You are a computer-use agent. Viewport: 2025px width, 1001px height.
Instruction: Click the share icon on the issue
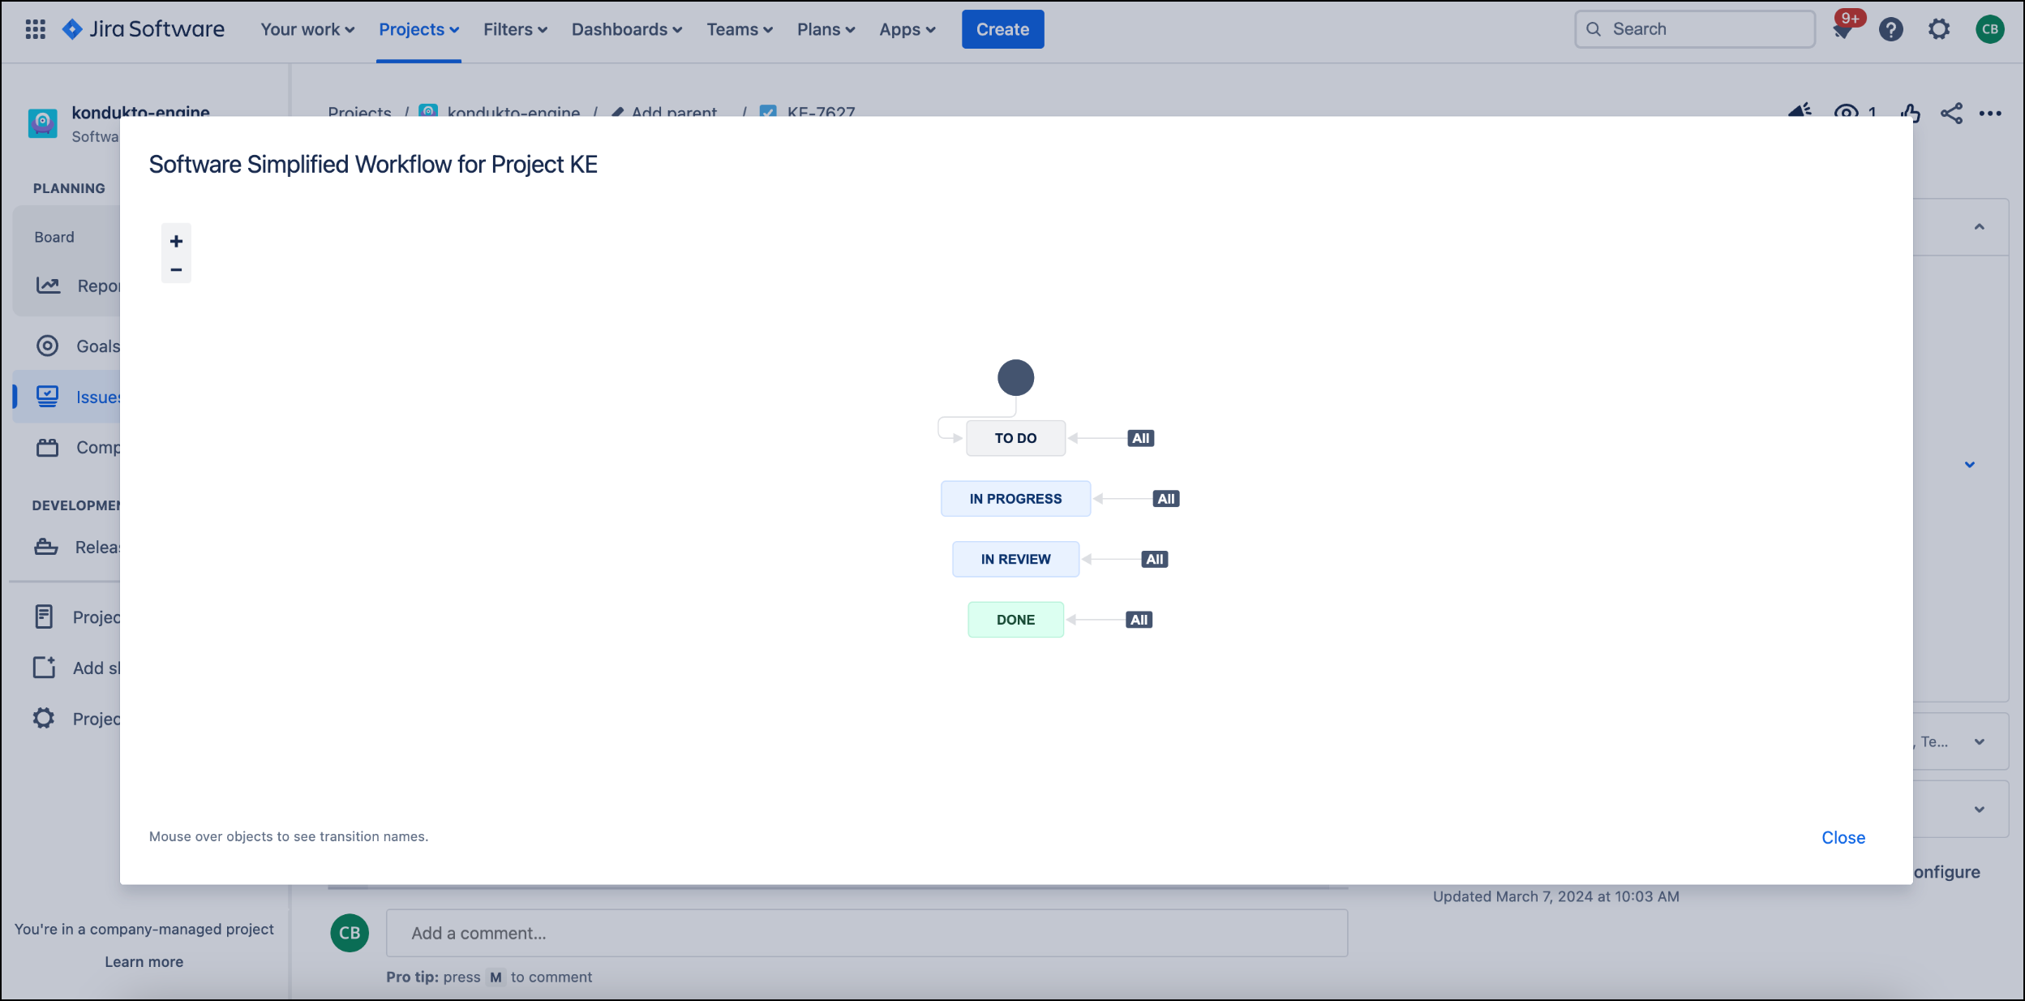pos(1951,113)
